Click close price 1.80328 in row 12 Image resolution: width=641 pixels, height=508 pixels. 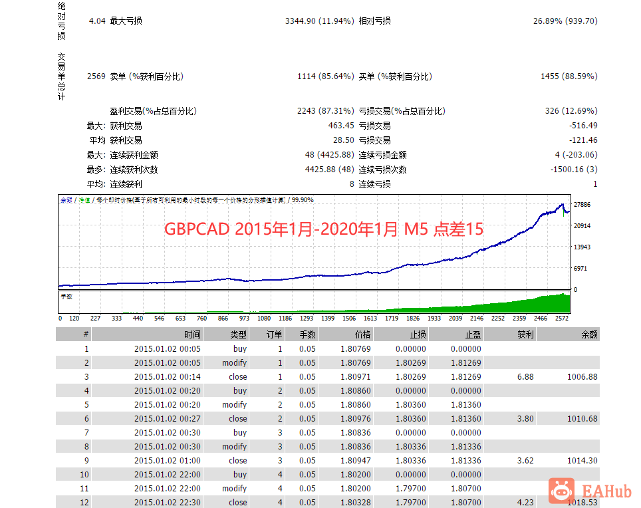tap(356, 502)
